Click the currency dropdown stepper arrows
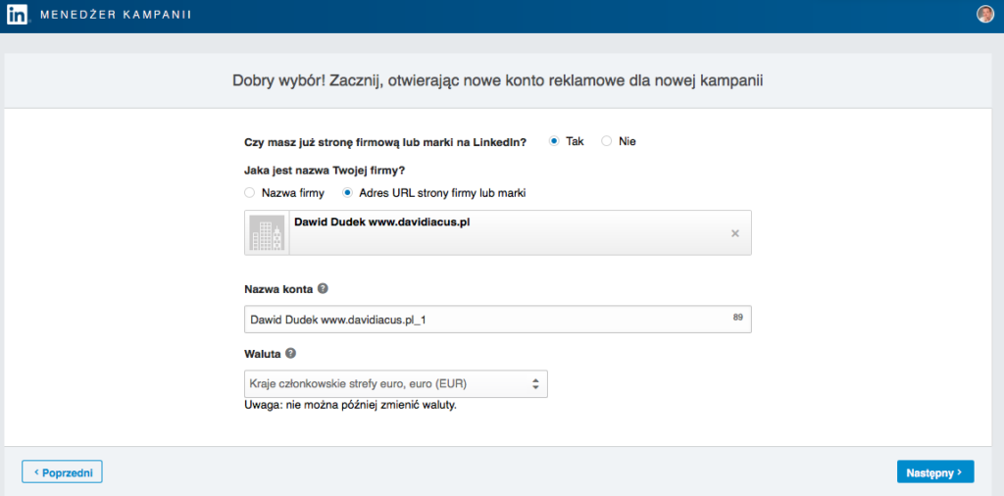Viewport: 1004px width, 496px height. coord(535,383)
